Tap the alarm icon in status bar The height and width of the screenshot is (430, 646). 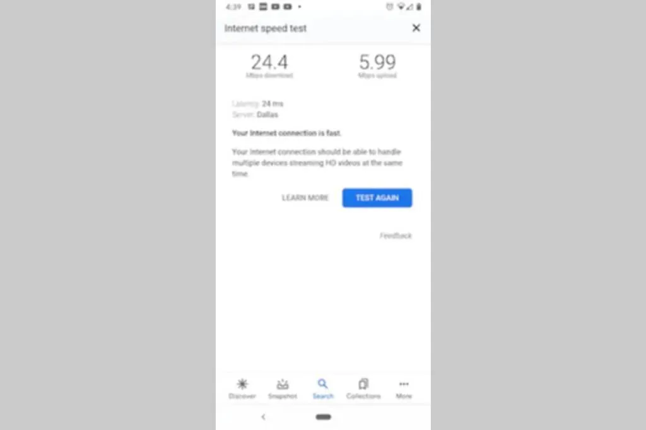389,6
